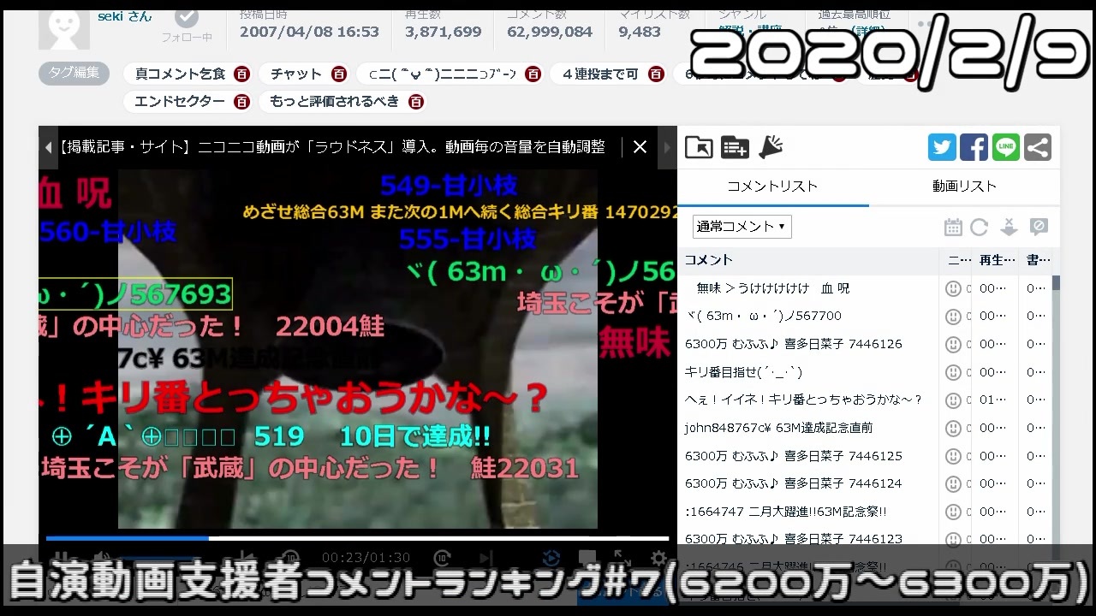1096x616 pixels.
Task: Toggle the NG comment filter icon
Action: (1038, 227)
